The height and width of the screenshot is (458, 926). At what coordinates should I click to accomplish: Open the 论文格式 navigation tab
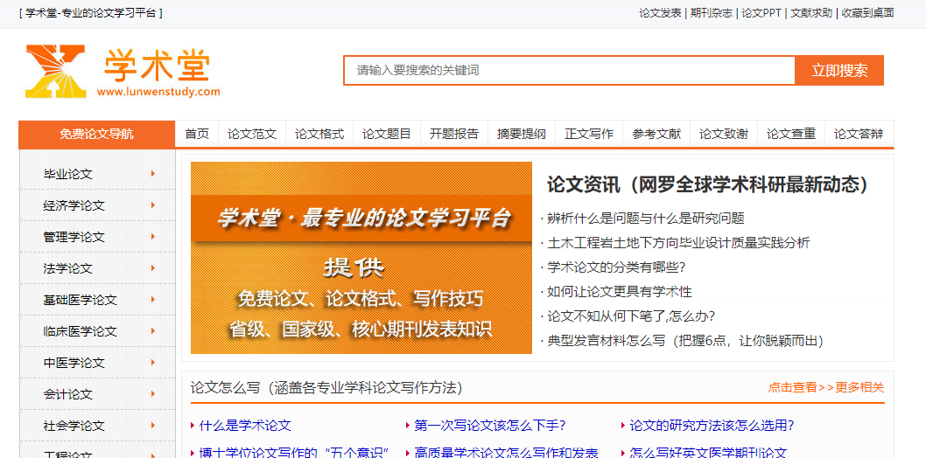[x=319, y=134]
